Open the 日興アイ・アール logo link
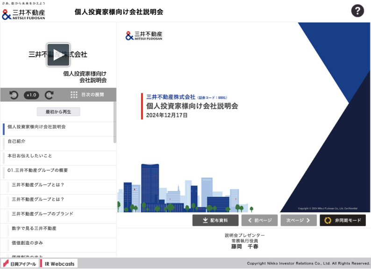This screenshot has width=371, height=269. [20, 263]
